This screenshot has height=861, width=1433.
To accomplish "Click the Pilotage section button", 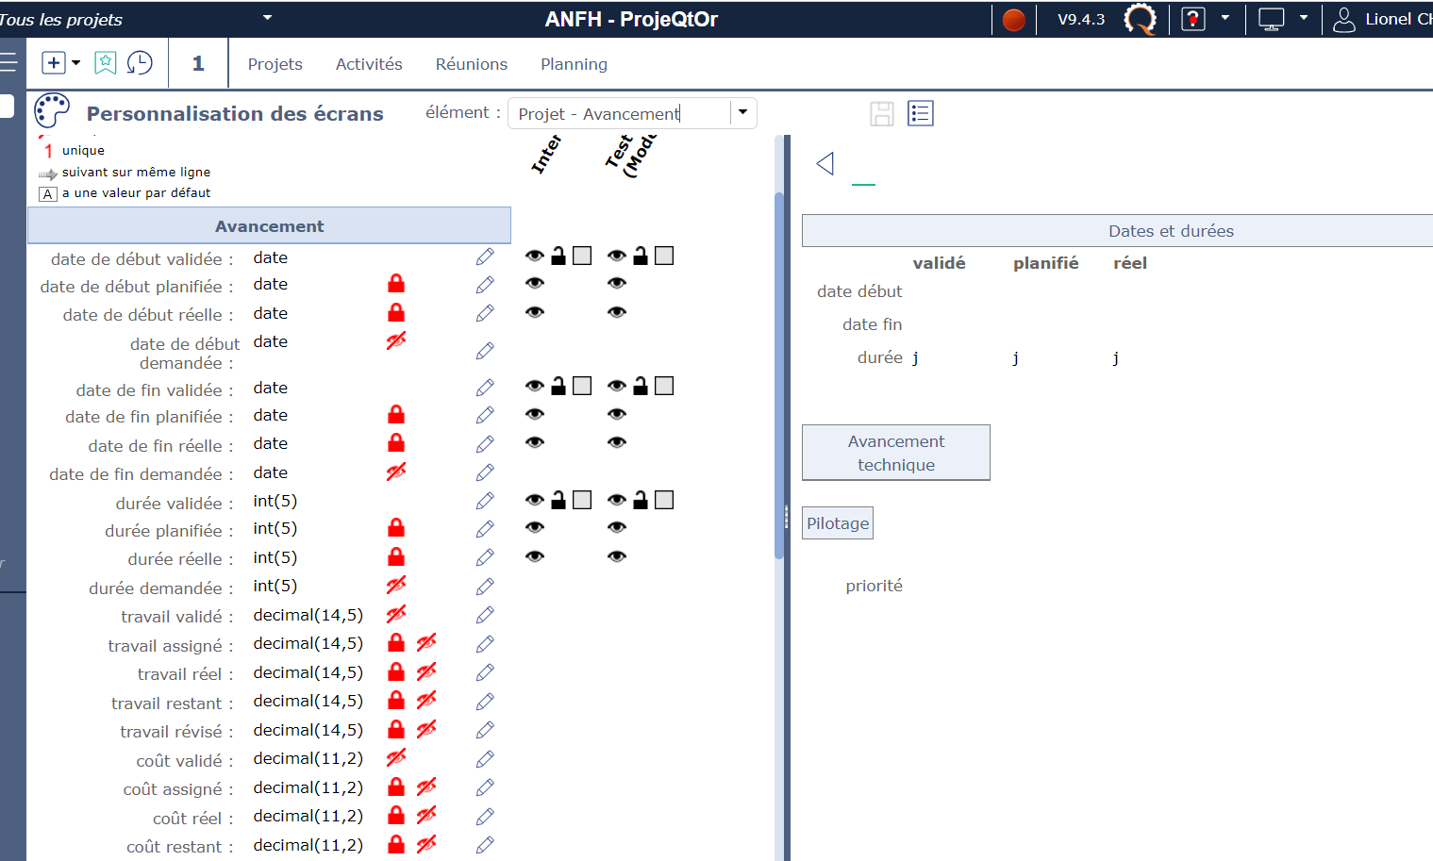I will click(x=838, y=523).
